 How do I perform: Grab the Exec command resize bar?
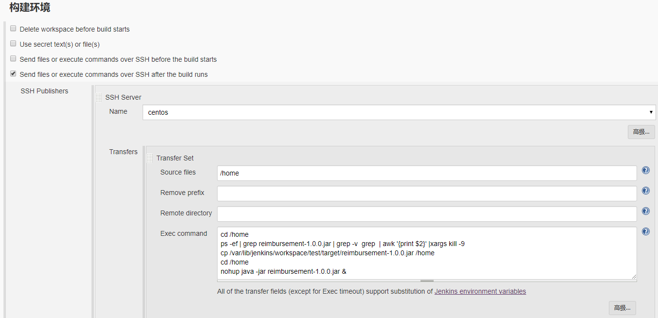click(x=427, y=281)
